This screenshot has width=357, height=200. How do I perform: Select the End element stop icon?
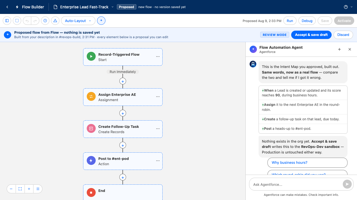point(91,193)
